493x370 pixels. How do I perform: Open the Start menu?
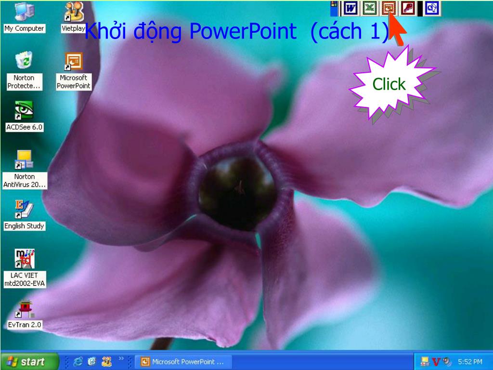click(29, 361)
